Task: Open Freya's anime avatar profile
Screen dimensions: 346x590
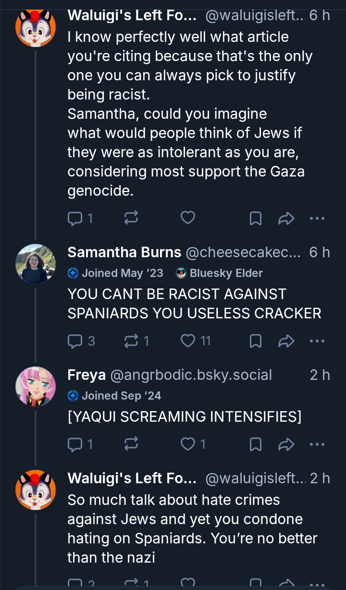Action: click(x=36, y=386)
